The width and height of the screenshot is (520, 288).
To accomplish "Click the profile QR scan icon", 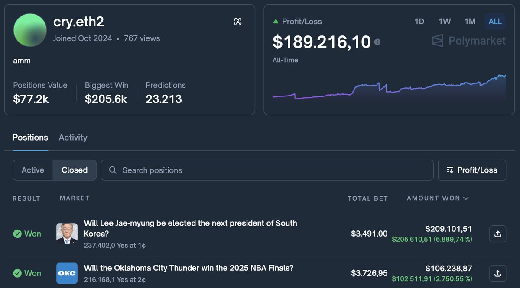I will (238, 21).
